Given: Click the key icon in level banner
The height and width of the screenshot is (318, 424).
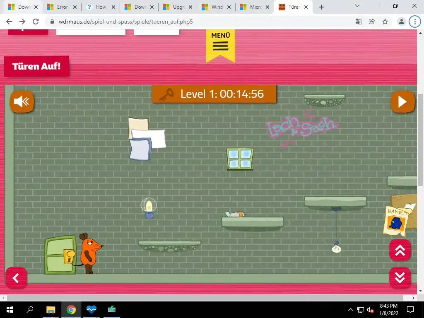Looking at the screenshot, I should [x=166, y=94].
